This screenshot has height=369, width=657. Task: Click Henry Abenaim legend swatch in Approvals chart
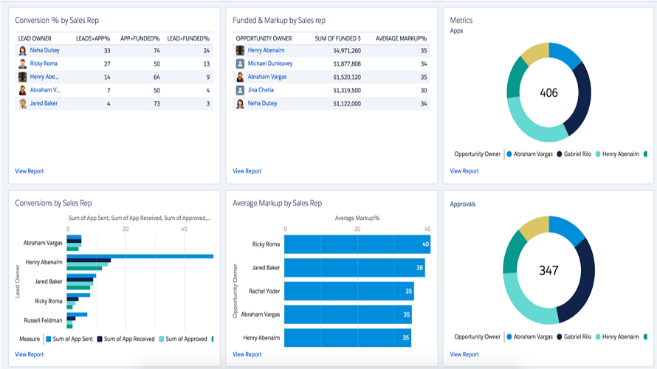coord(598,337)
